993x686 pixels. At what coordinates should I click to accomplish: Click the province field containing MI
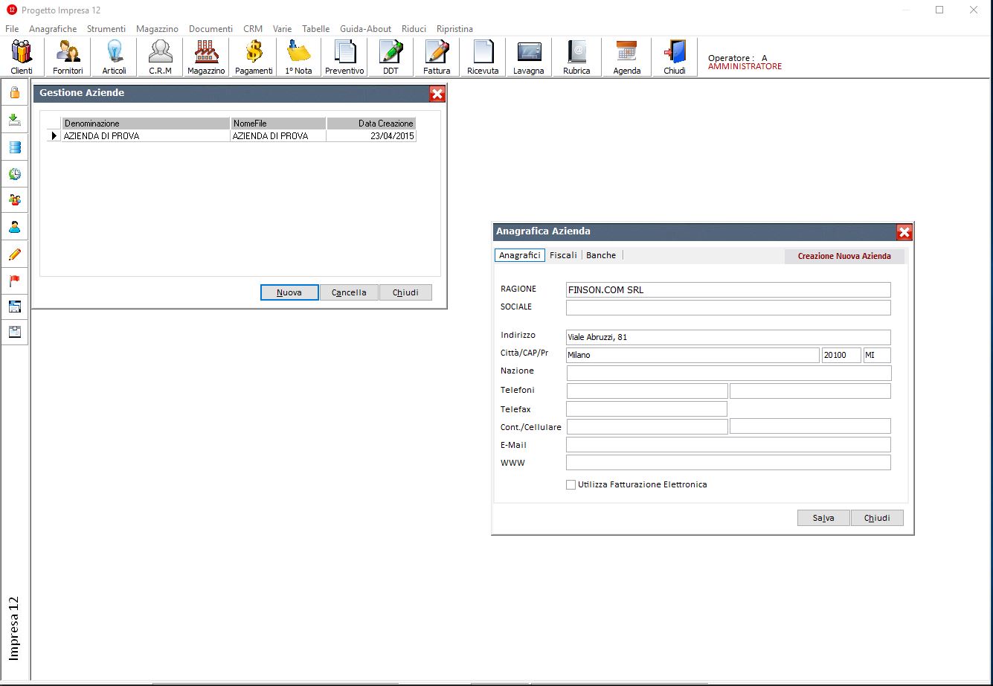877,355
